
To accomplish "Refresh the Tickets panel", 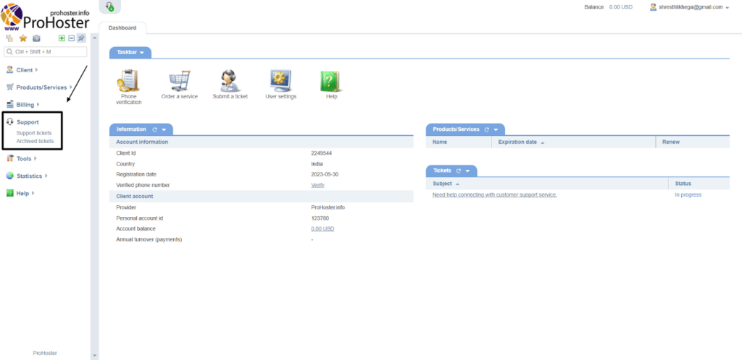I will pos(458,171).
